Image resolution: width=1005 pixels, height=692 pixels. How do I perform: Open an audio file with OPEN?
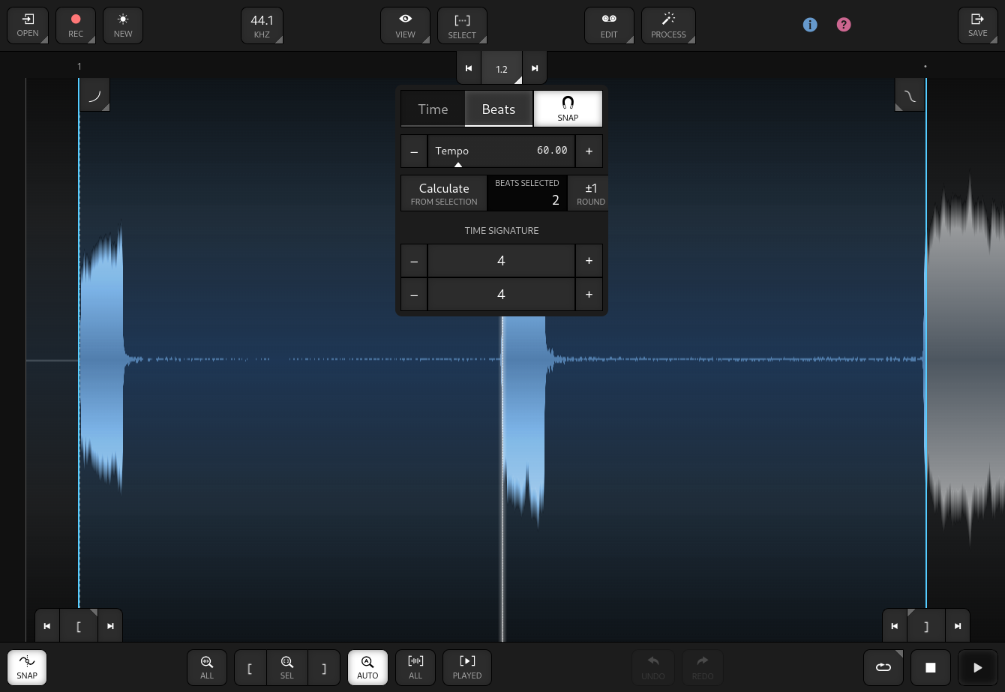point(28,25)
